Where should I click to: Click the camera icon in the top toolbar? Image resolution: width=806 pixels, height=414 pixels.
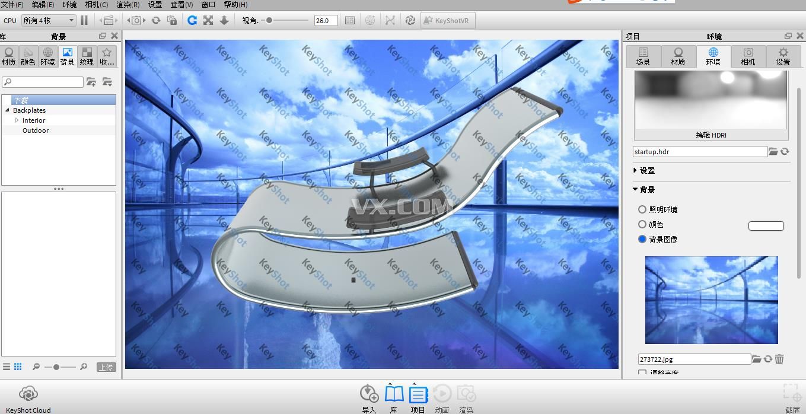136,20
